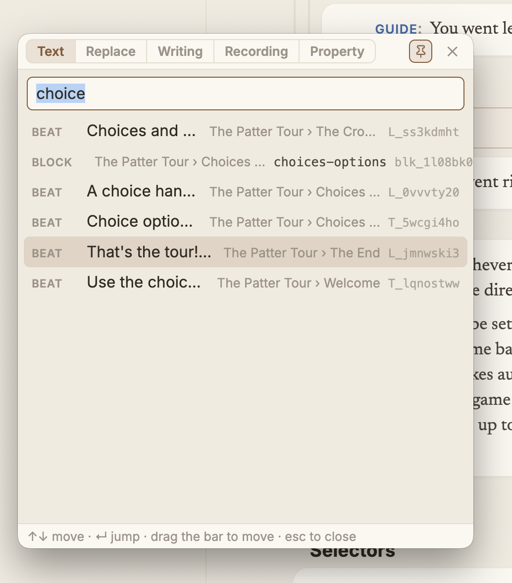Screen dimensions: 512x583
Task: Click the path 'The Patter Tour › Welcome'
Action: coord(299,283)
